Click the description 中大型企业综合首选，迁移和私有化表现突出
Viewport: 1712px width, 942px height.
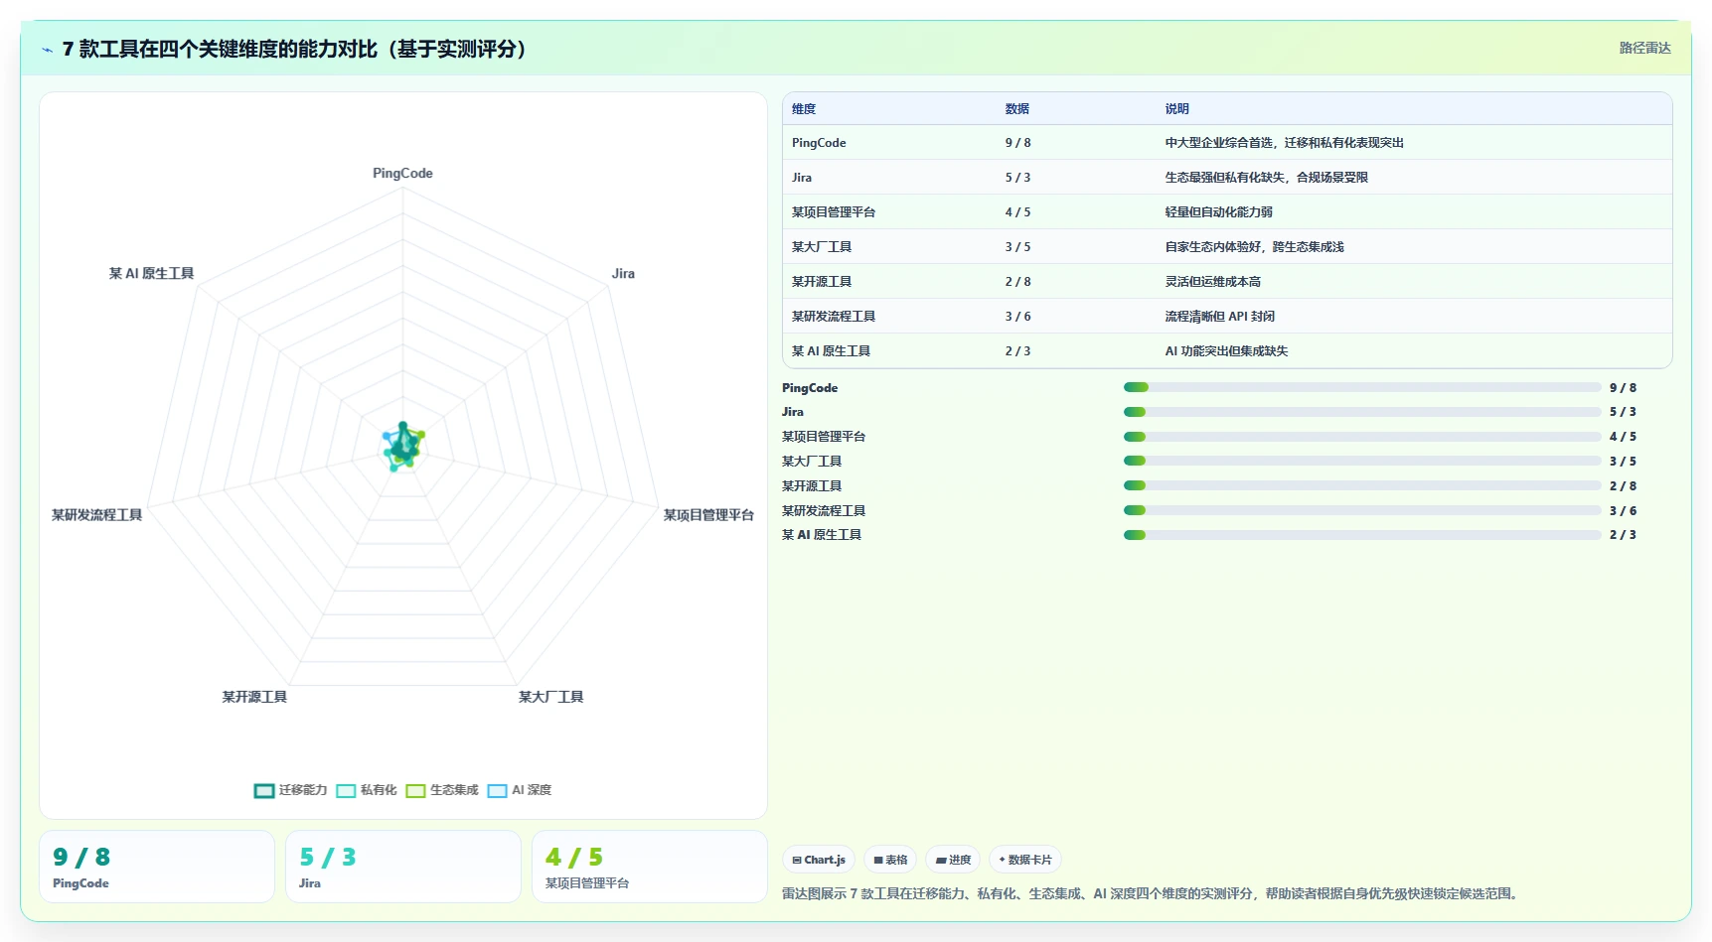(1284, 143)
